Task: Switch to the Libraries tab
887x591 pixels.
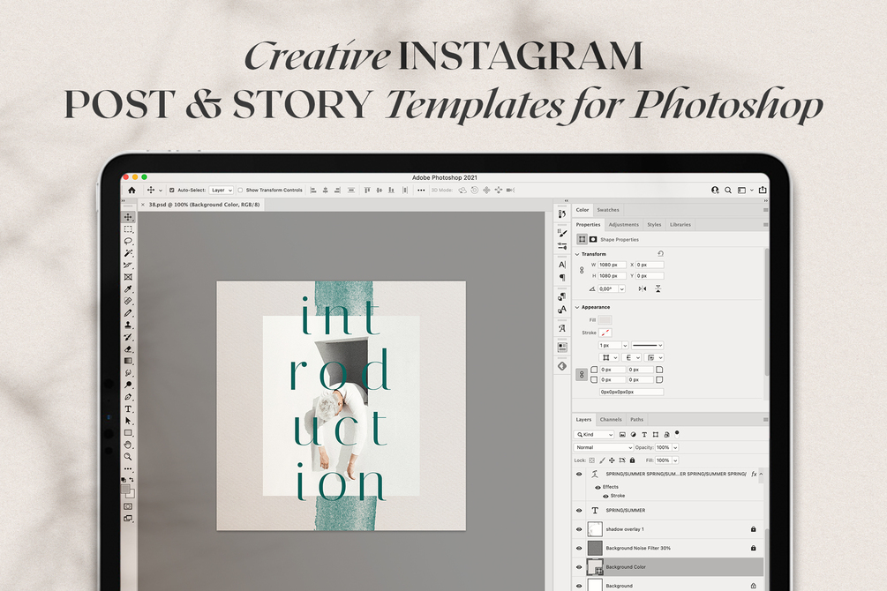Action: pos(680,225)
